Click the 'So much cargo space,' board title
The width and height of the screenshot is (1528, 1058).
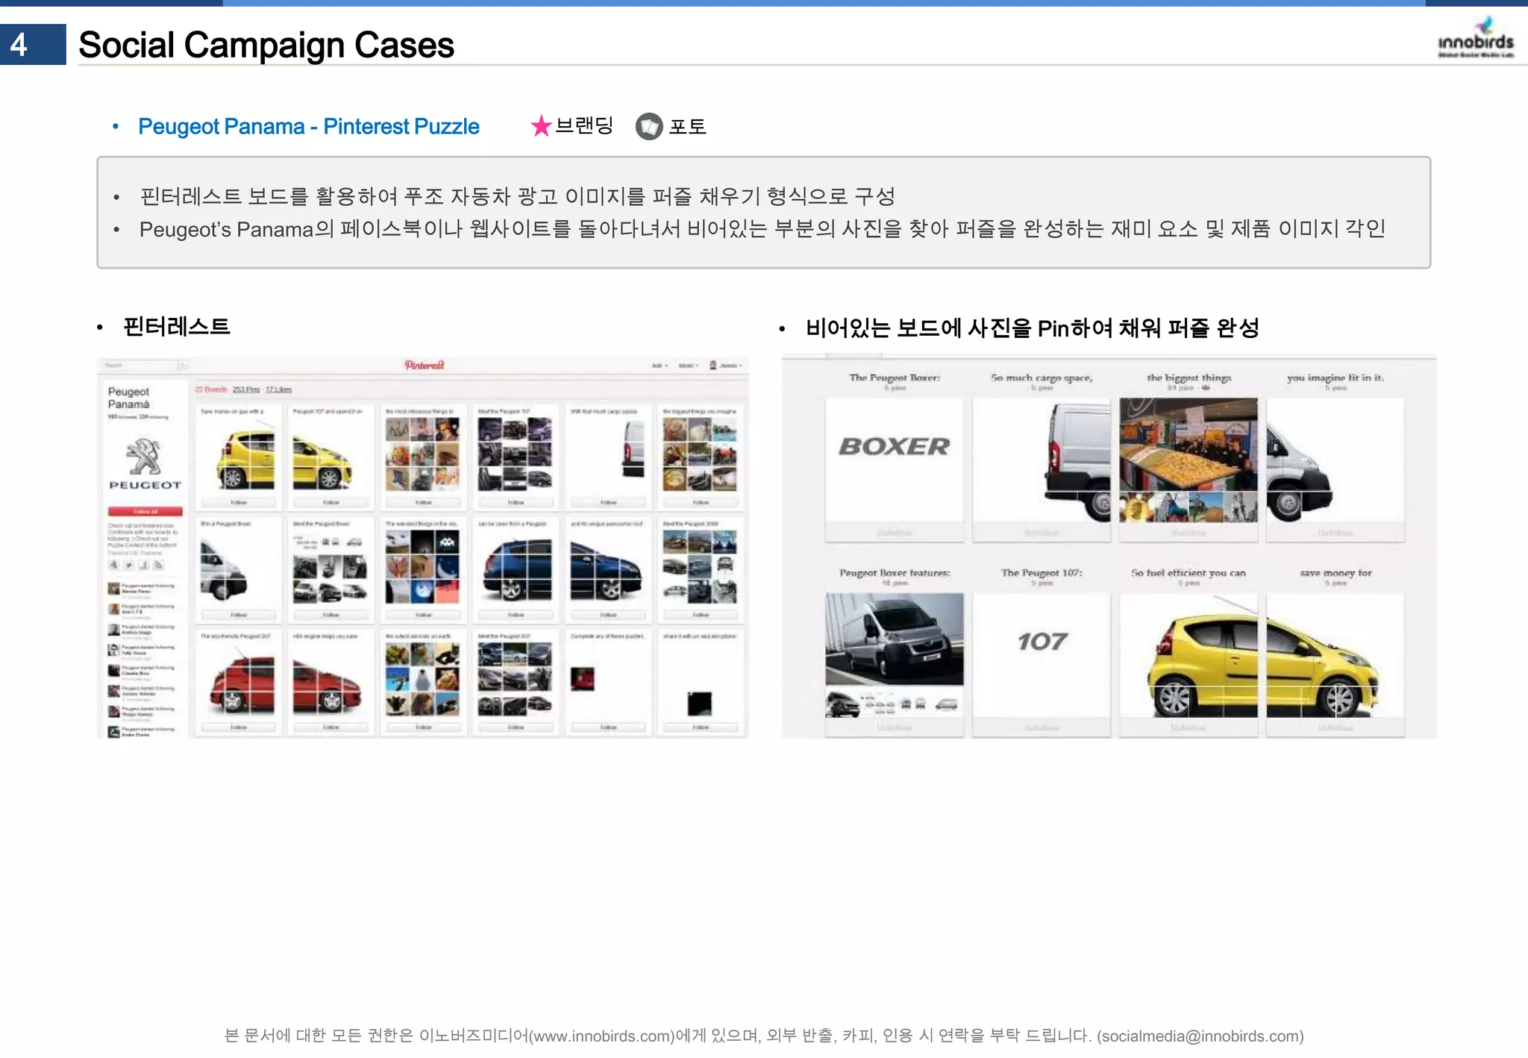1042,378
